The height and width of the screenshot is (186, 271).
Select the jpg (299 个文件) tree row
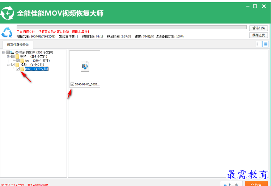pyautogui.click(x=37, y=61)
